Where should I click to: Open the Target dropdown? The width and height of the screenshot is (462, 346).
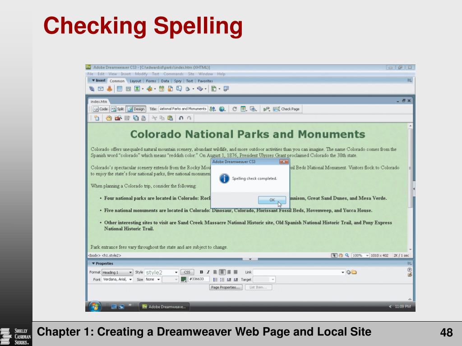click(x=264, y=279)
